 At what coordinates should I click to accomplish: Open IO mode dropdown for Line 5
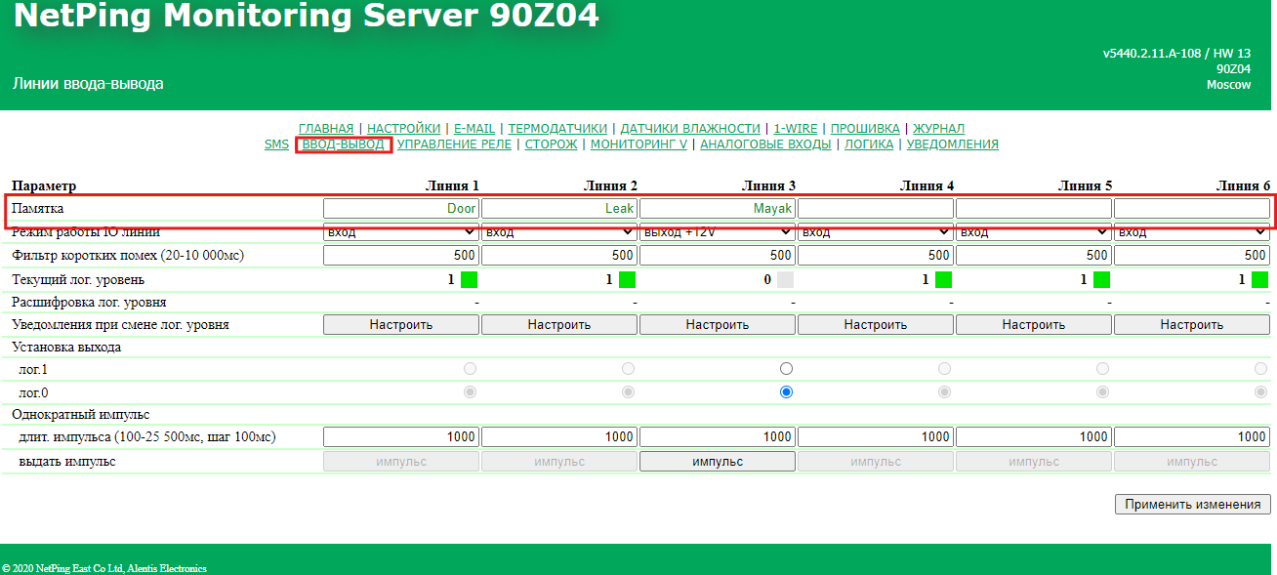point(1033,232)
